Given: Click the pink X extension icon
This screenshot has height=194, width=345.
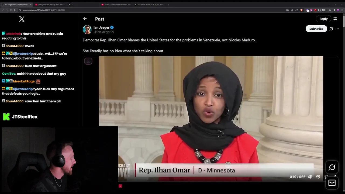Looking at the screenshot, I should click(311, 10).
